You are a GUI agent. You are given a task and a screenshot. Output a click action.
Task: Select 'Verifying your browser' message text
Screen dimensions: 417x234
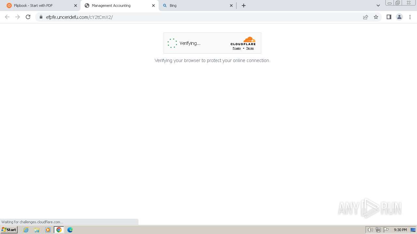pos(212,60)
